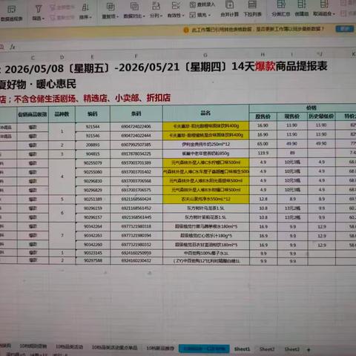Click the 促销商品级别 header cell
This screenshot has width=356, height=356.
coord(33,114)
